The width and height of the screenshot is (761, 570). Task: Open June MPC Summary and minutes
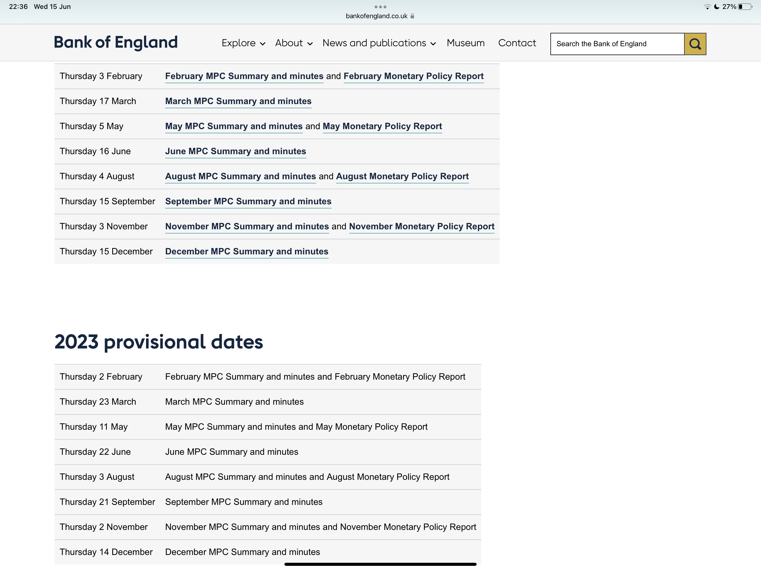pyautogui.click(x=236, y=151)
